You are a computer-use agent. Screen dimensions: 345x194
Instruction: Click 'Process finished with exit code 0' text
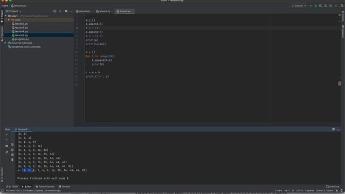pyautogui.click(x=43, y=178)
